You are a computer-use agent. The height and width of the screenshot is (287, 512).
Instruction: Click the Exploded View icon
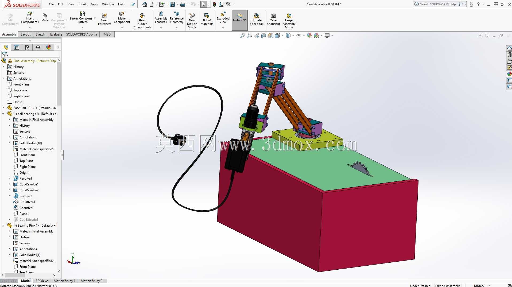point(223,14)
